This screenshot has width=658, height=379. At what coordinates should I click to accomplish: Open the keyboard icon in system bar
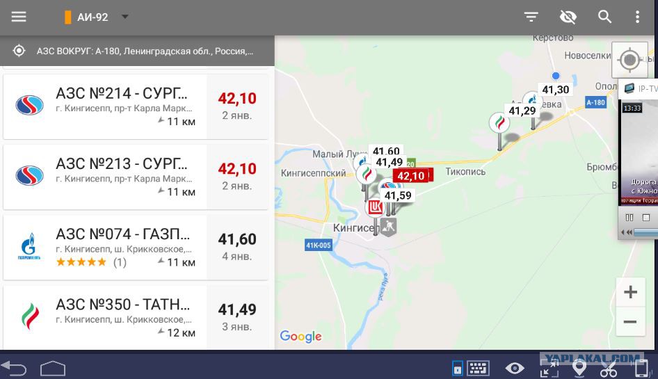pyautogui.click(x=478, y=368)
